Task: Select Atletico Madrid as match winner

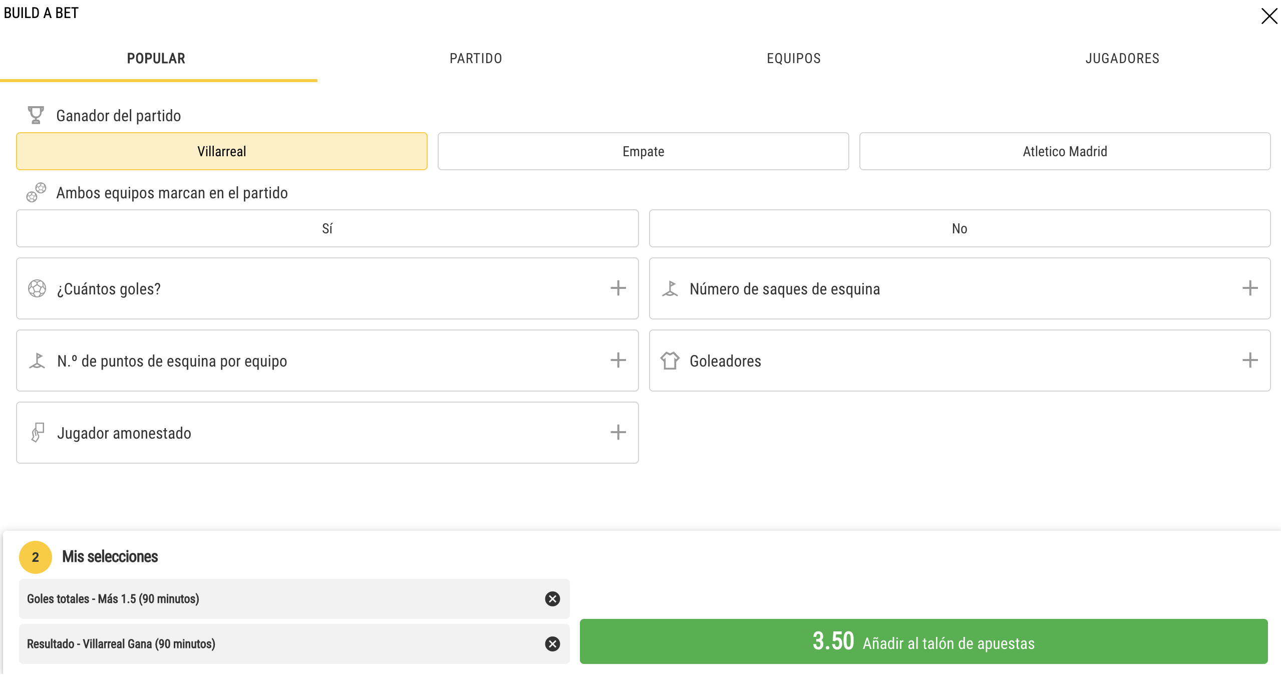Action: point(1065,151)
